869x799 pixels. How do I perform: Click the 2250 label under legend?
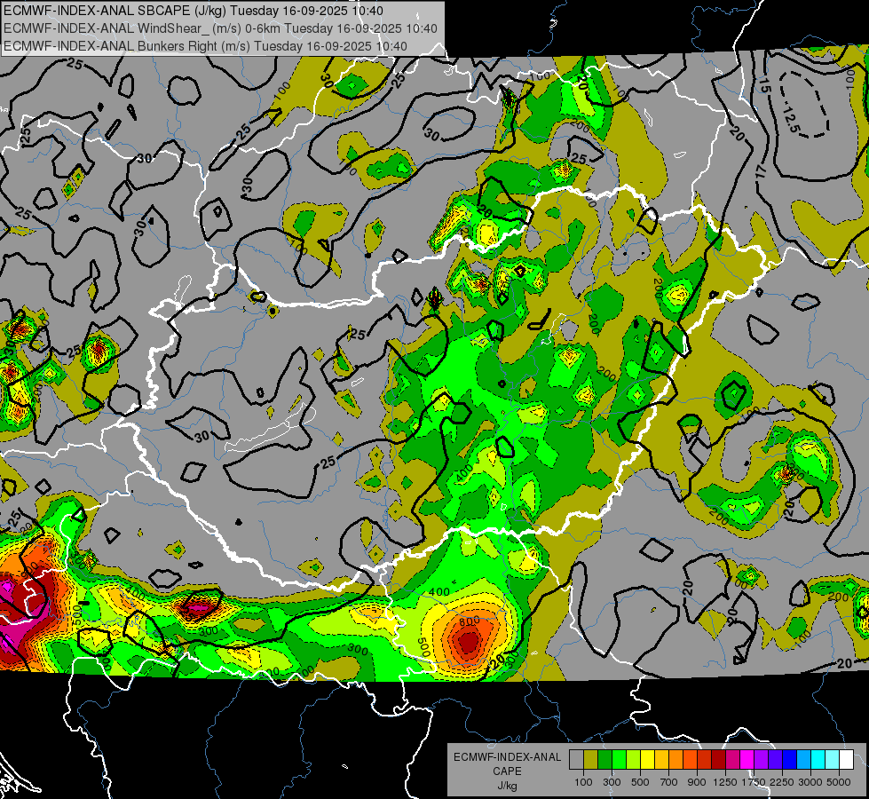782,782
